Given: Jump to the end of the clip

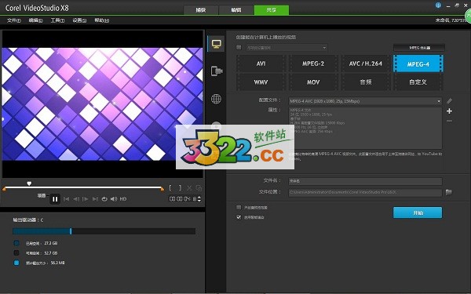Looking at the screenshot, I should 95,199.
